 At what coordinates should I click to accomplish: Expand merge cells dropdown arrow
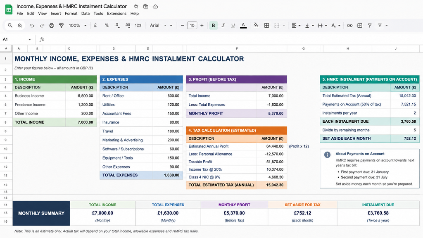click(x=284, y=26)
